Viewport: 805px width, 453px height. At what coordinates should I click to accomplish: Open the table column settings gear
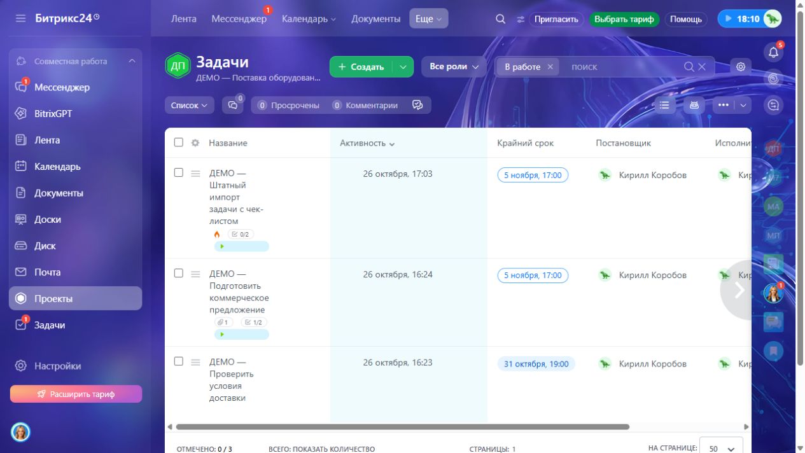coord(195,143)
